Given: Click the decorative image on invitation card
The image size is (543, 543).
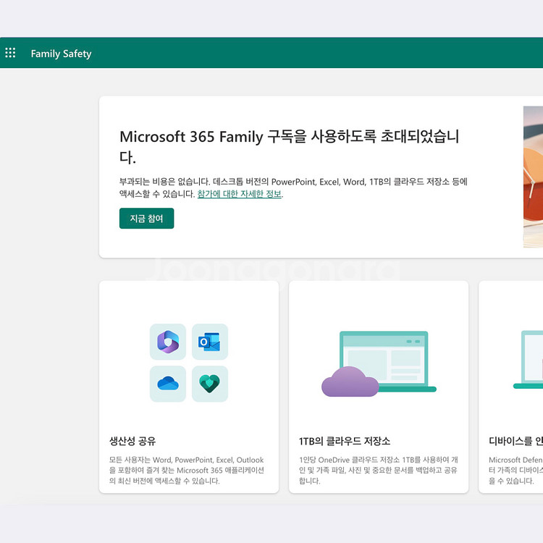Looking at the screenshot, I should 533,177.
